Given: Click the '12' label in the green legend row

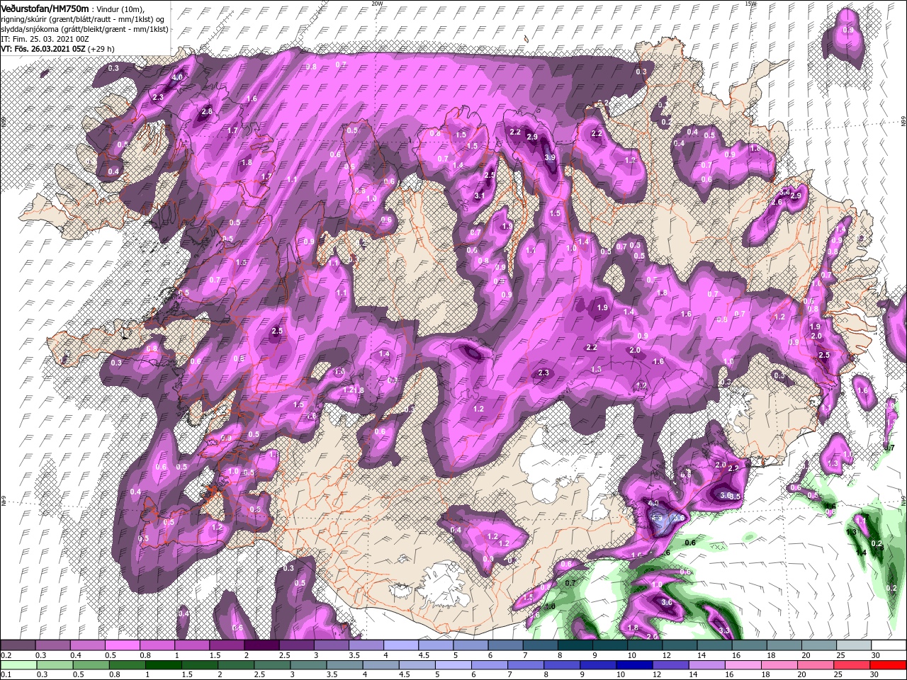Looking at the screenshot, I should point(657,675).
